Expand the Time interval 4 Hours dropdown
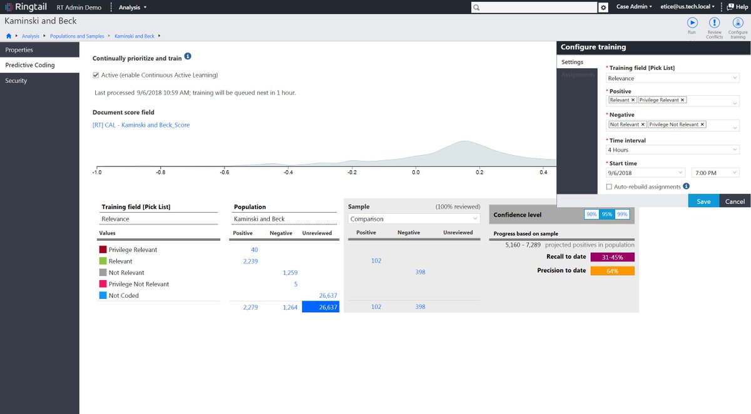 click(x=673, y=150)
